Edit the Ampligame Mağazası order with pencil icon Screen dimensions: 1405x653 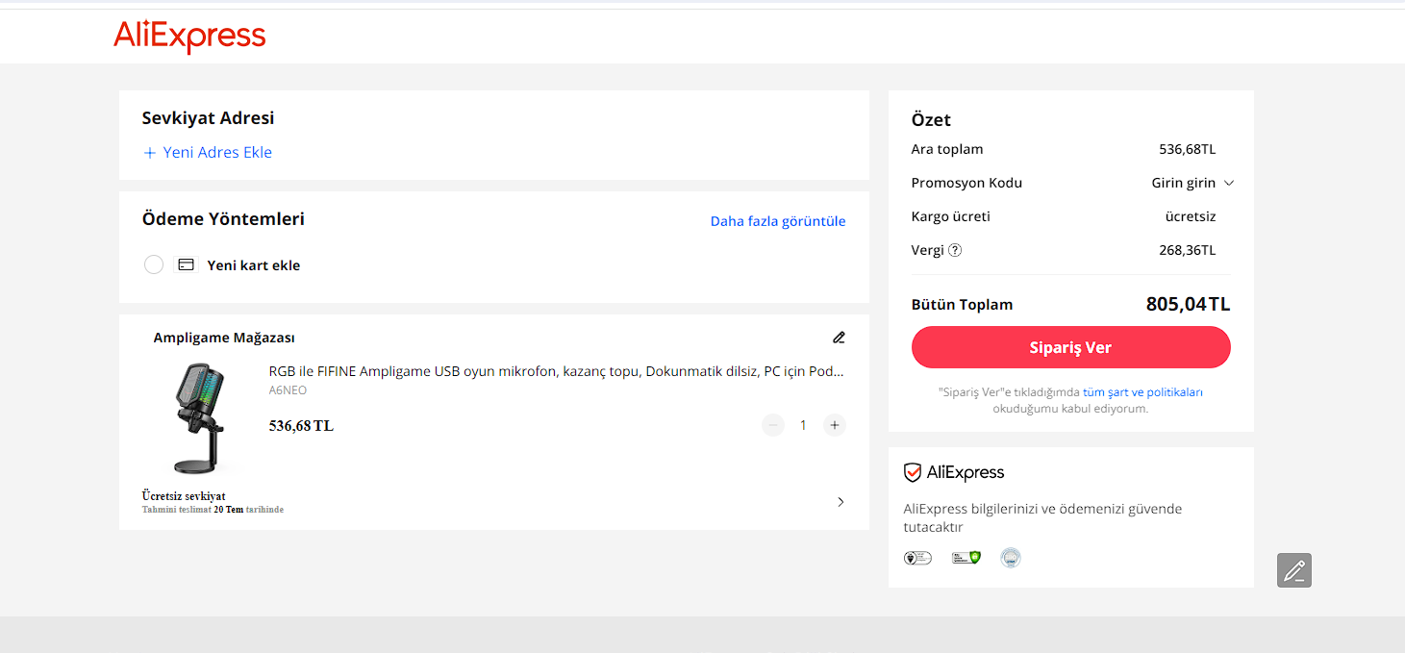(839, 338)
